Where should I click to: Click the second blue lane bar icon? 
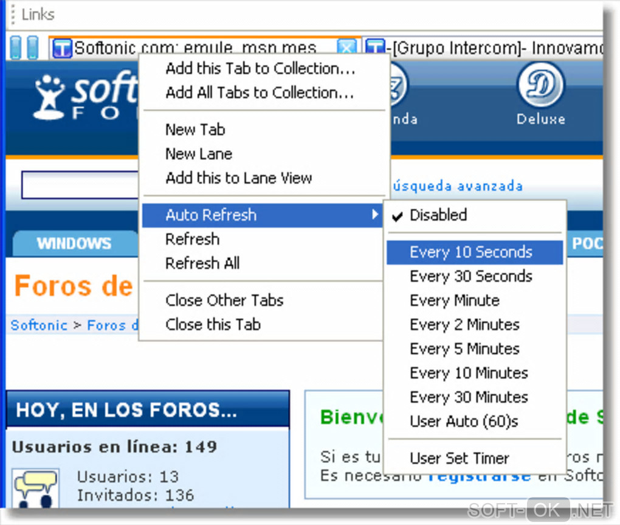33,48
